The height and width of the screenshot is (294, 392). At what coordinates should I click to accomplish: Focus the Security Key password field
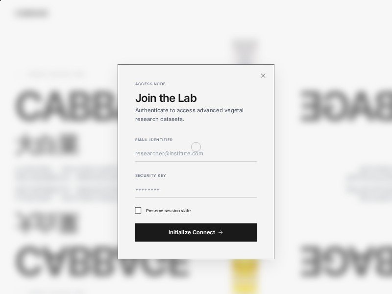click(x=196, y=190)
